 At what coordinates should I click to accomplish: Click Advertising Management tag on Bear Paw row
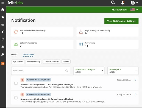38,80
